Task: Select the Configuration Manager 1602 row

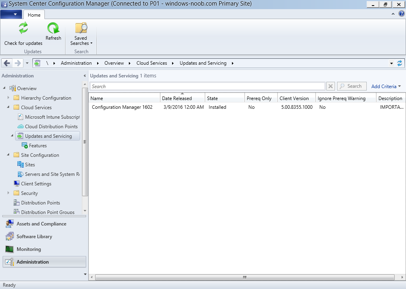Action: coord(247,107)
